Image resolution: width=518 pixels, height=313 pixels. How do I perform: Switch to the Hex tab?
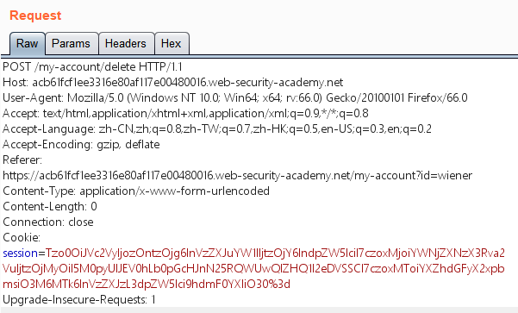point(172,43)
